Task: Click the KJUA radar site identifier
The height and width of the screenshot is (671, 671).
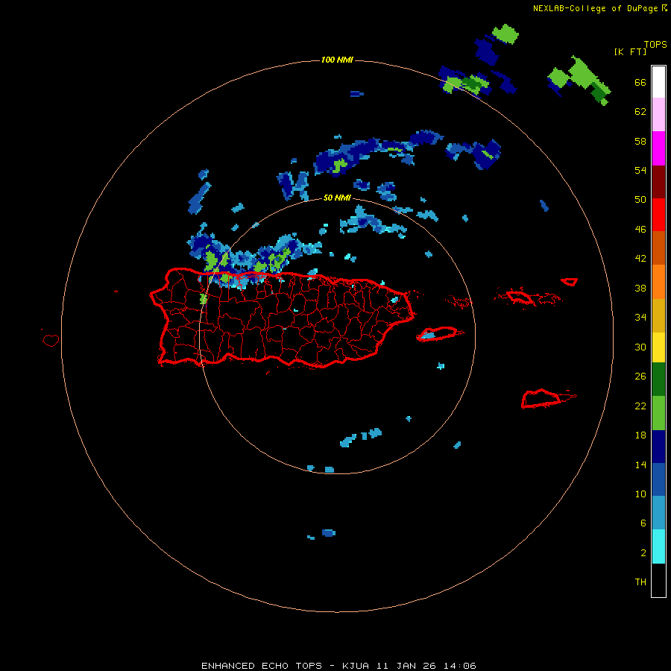Action: (357, 666)
